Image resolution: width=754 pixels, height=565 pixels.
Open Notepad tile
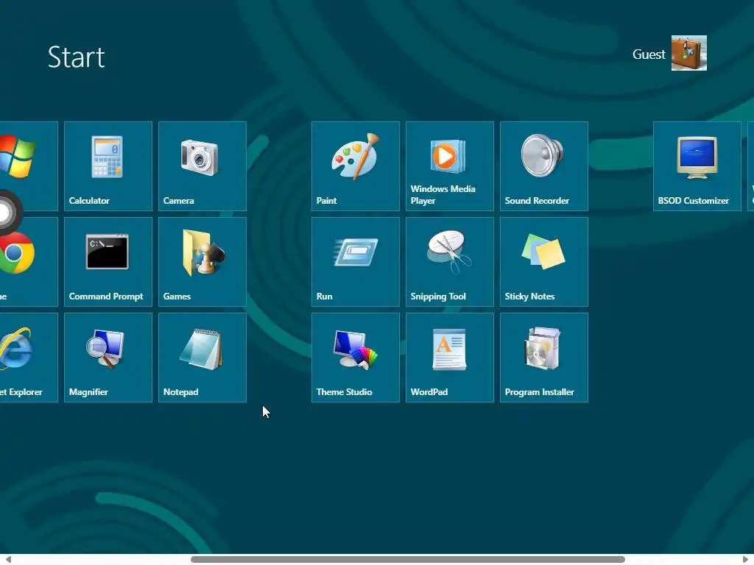[202, 358]
